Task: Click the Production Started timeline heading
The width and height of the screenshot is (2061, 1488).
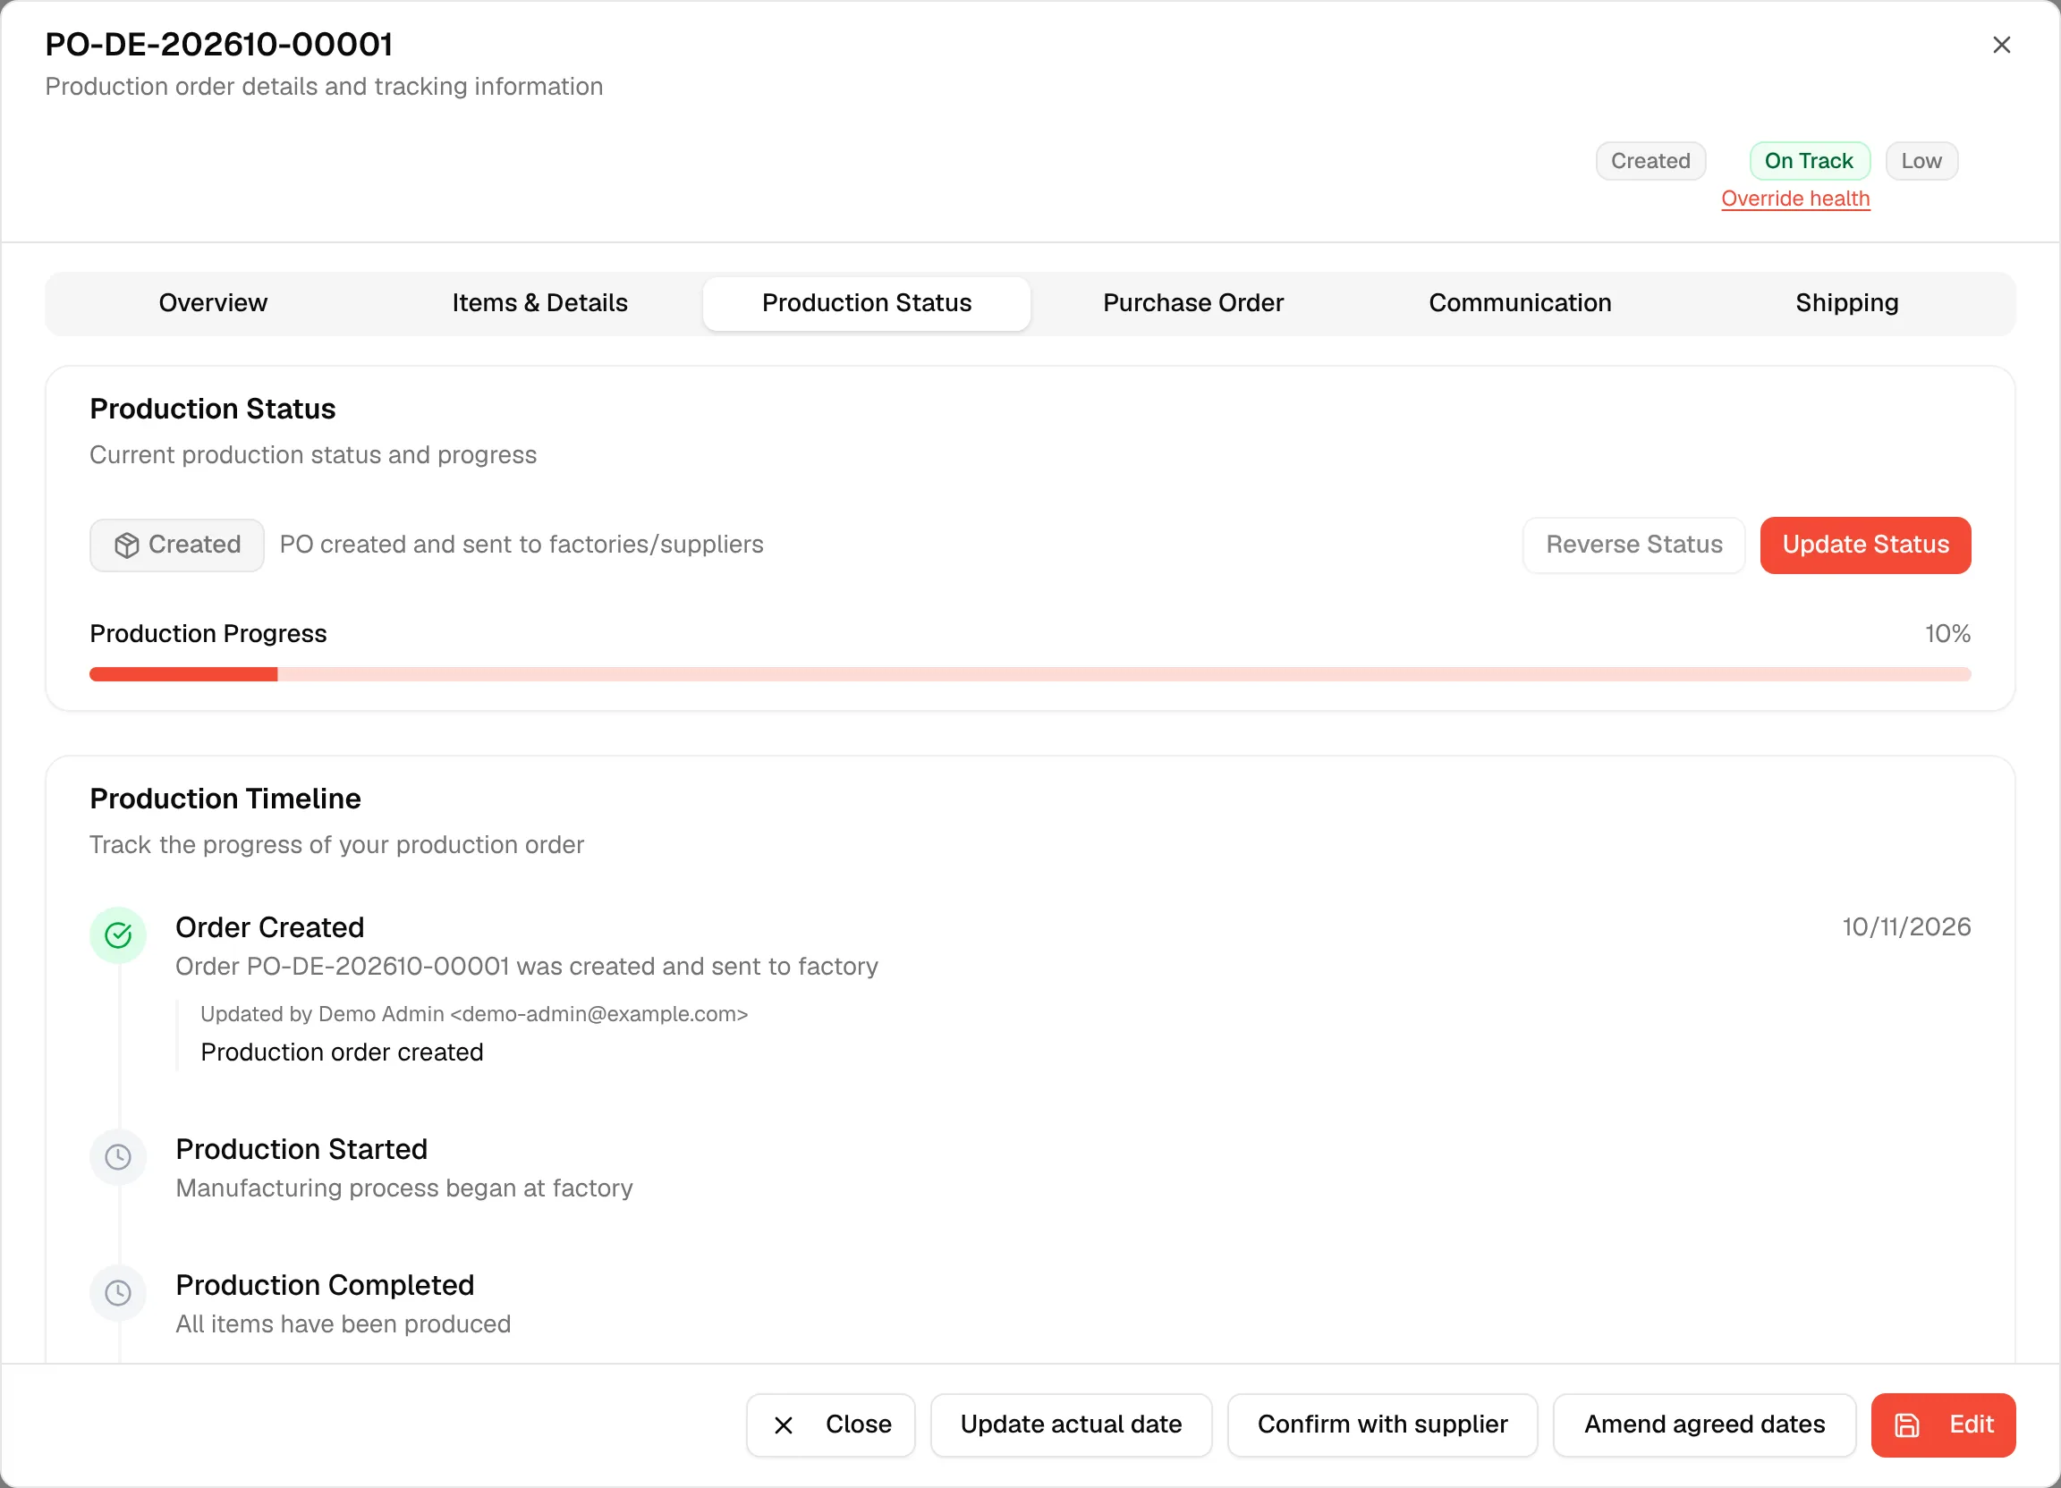Action: 301,1149
